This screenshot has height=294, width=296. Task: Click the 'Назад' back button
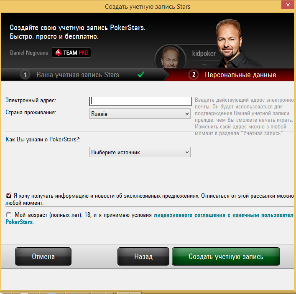pyautogui.click(x=143, y=256)
